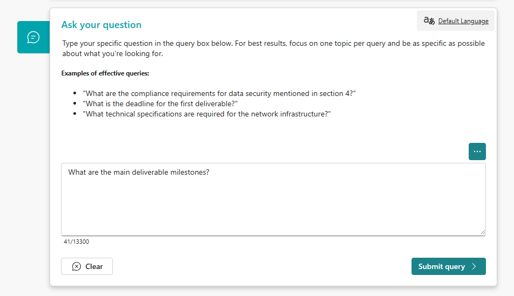This screenshot has width=514, height=296.
Task: Submit the query with Submit query button
Action: point(448,266)
